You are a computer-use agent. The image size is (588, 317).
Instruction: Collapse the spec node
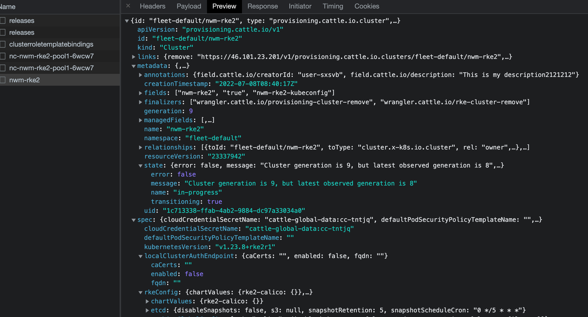click(134, 219)
